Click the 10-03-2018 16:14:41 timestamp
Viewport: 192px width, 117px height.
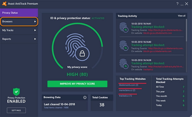pyautogui.click(x=141, y=24)
